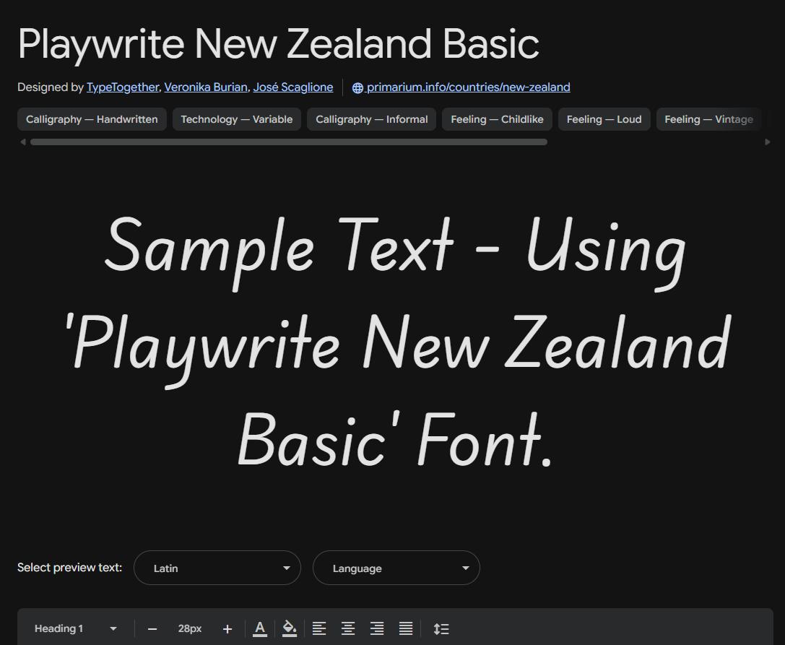Click the 'Select preview text:' label
This screenshot has width=785, height=645.
69,568
